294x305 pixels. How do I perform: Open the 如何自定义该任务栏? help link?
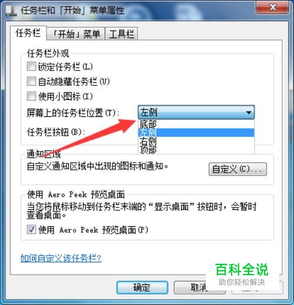[x=61, y=258]
